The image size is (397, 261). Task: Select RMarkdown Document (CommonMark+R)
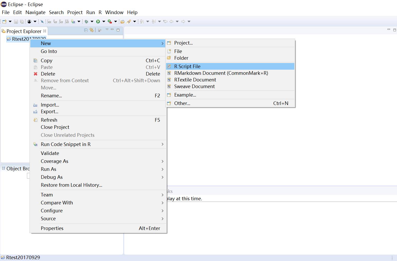pos(230,73)
